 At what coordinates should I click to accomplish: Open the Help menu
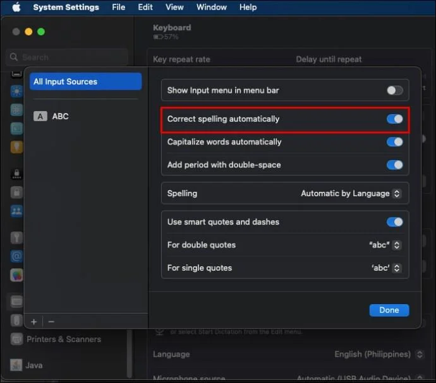point(248,7)
